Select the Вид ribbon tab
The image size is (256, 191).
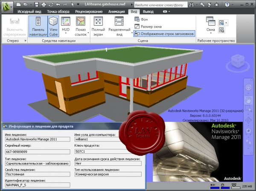134,12
